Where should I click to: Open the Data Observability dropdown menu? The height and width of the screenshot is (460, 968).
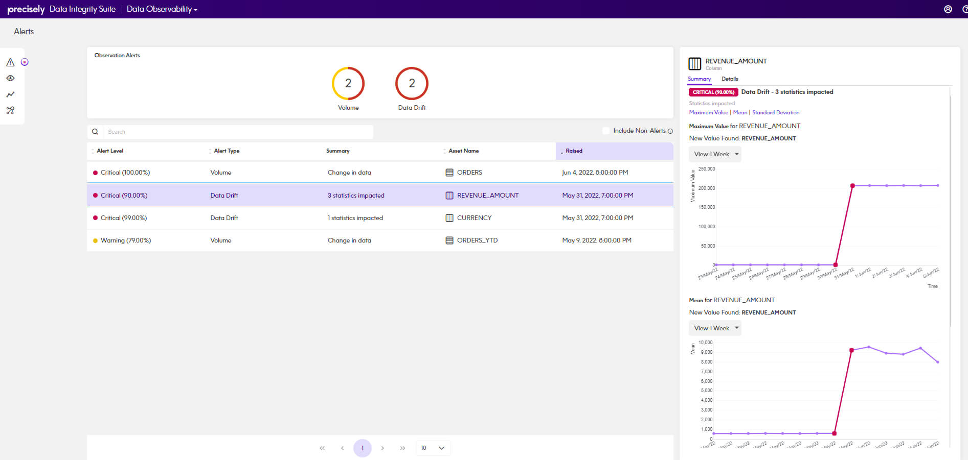click(x=162, y=9)
